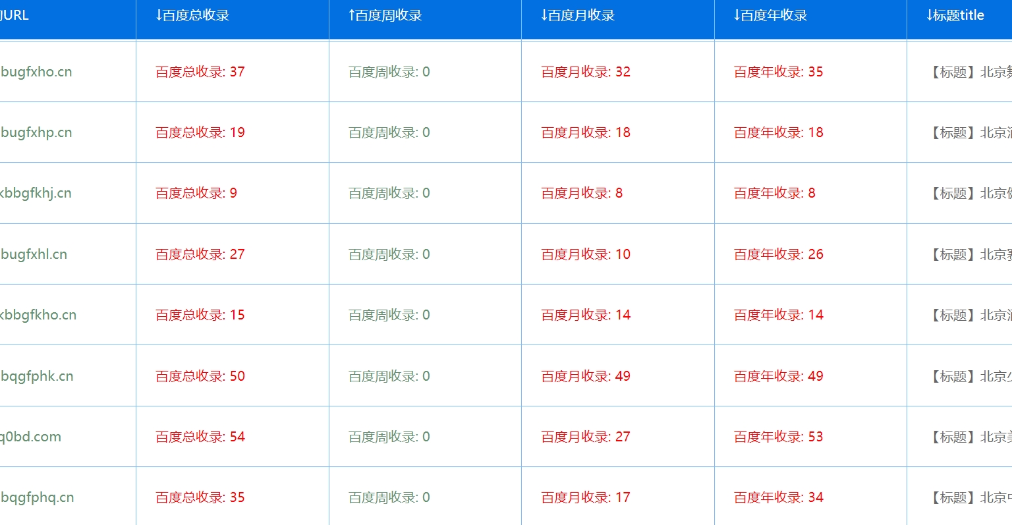
Task: Click 百度周收录: 0 in bugfxhl.cn row
Action: coord(389,254)
